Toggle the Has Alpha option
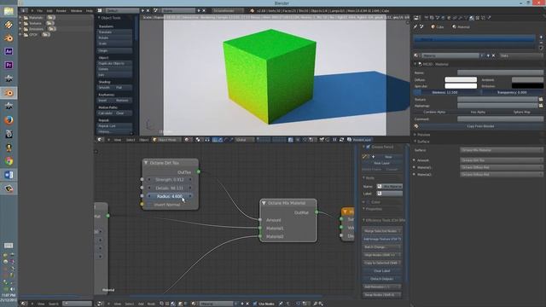 pyautogui.click(x=478, y=112)
